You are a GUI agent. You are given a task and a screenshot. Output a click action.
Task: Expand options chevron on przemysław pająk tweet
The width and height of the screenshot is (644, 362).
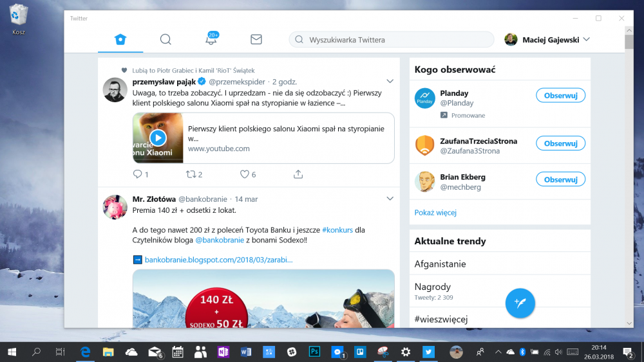click(x=390, y=81)
